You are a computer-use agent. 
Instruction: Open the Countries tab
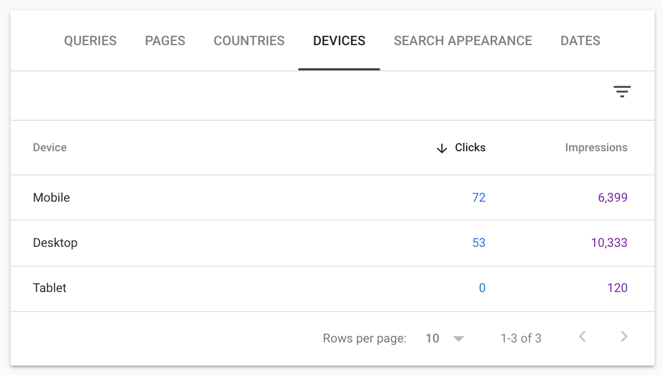click(249, 41)
